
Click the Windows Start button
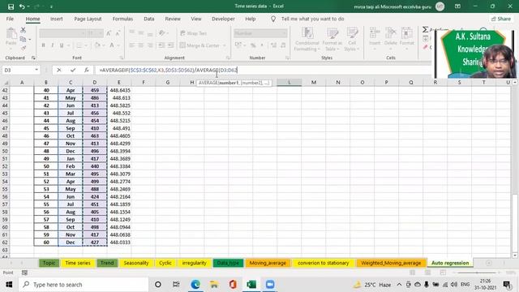point(9,285)
